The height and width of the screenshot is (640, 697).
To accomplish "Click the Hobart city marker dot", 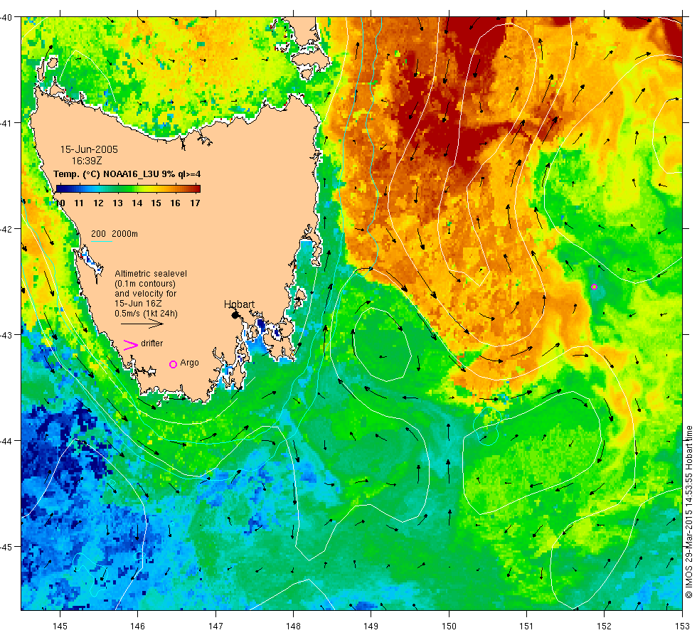I will point(235,315).
